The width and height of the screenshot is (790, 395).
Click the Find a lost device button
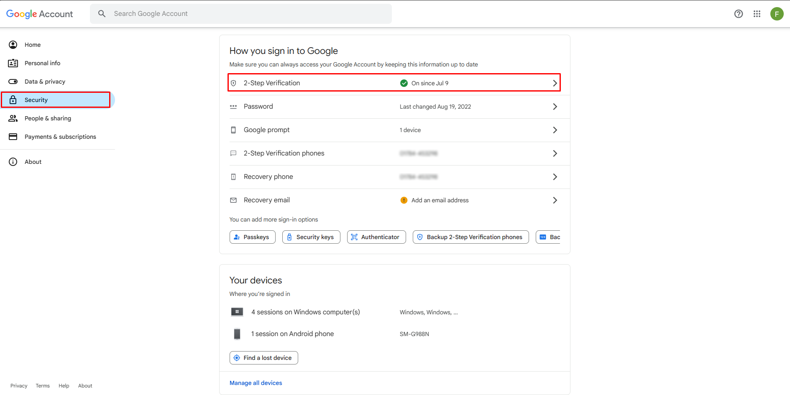(x=264, y=358)
